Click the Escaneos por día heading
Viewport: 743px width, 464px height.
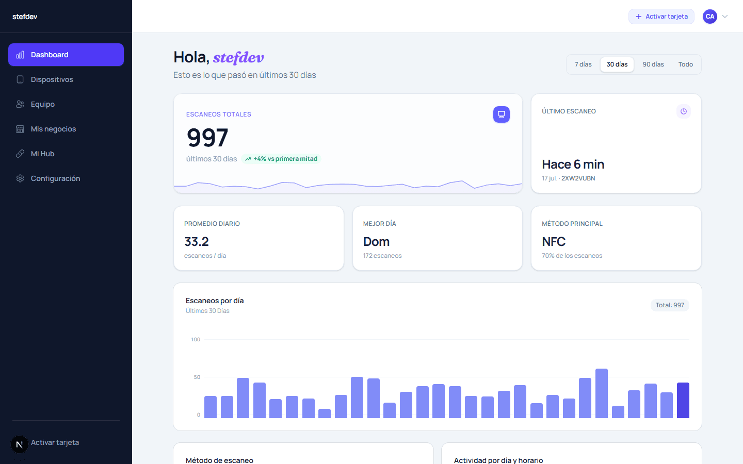215,301
